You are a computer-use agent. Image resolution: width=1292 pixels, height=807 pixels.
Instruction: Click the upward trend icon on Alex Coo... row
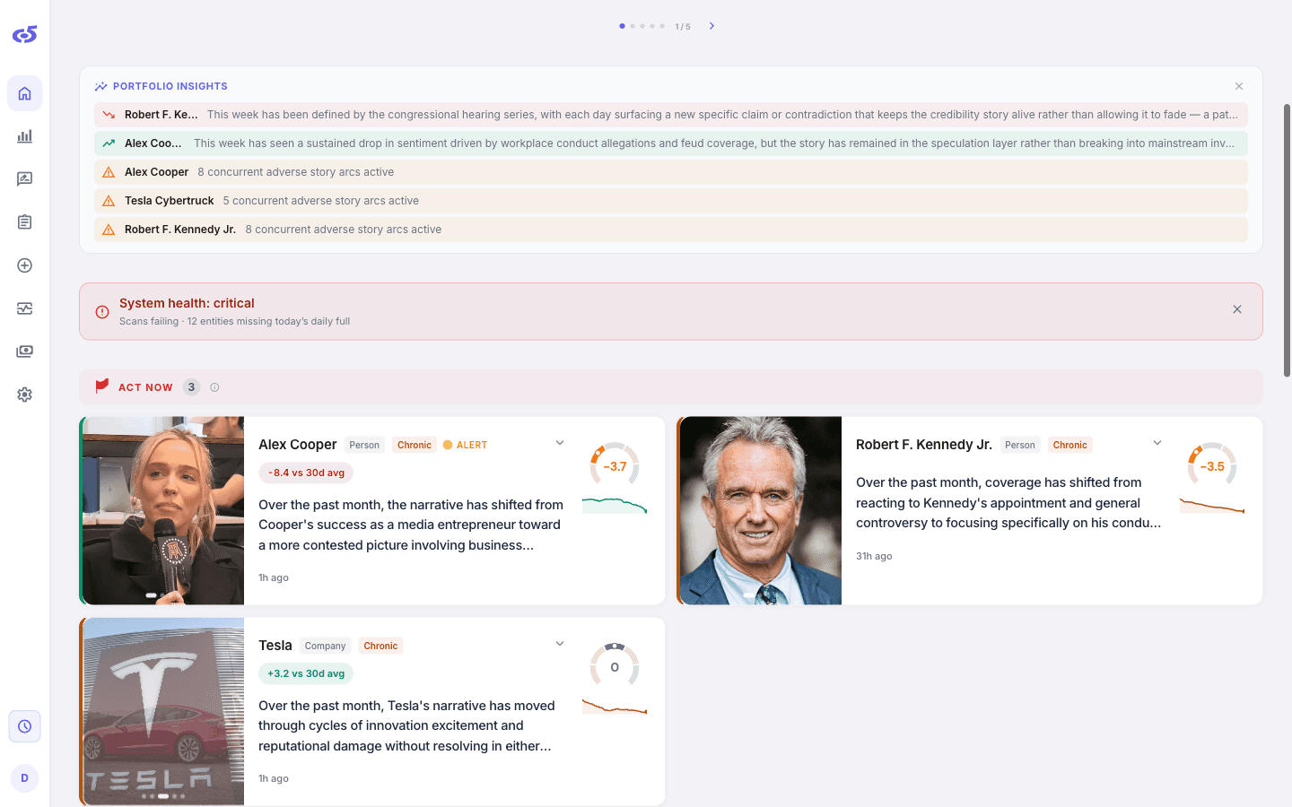tap(109, 143)
